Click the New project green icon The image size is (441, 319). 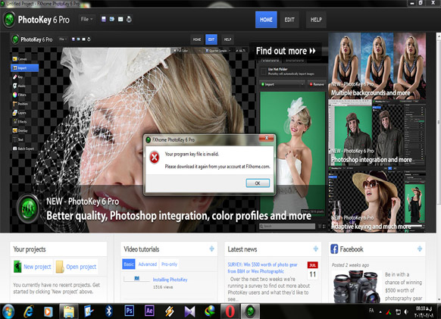pyautogui.click(x=17, y=267)
